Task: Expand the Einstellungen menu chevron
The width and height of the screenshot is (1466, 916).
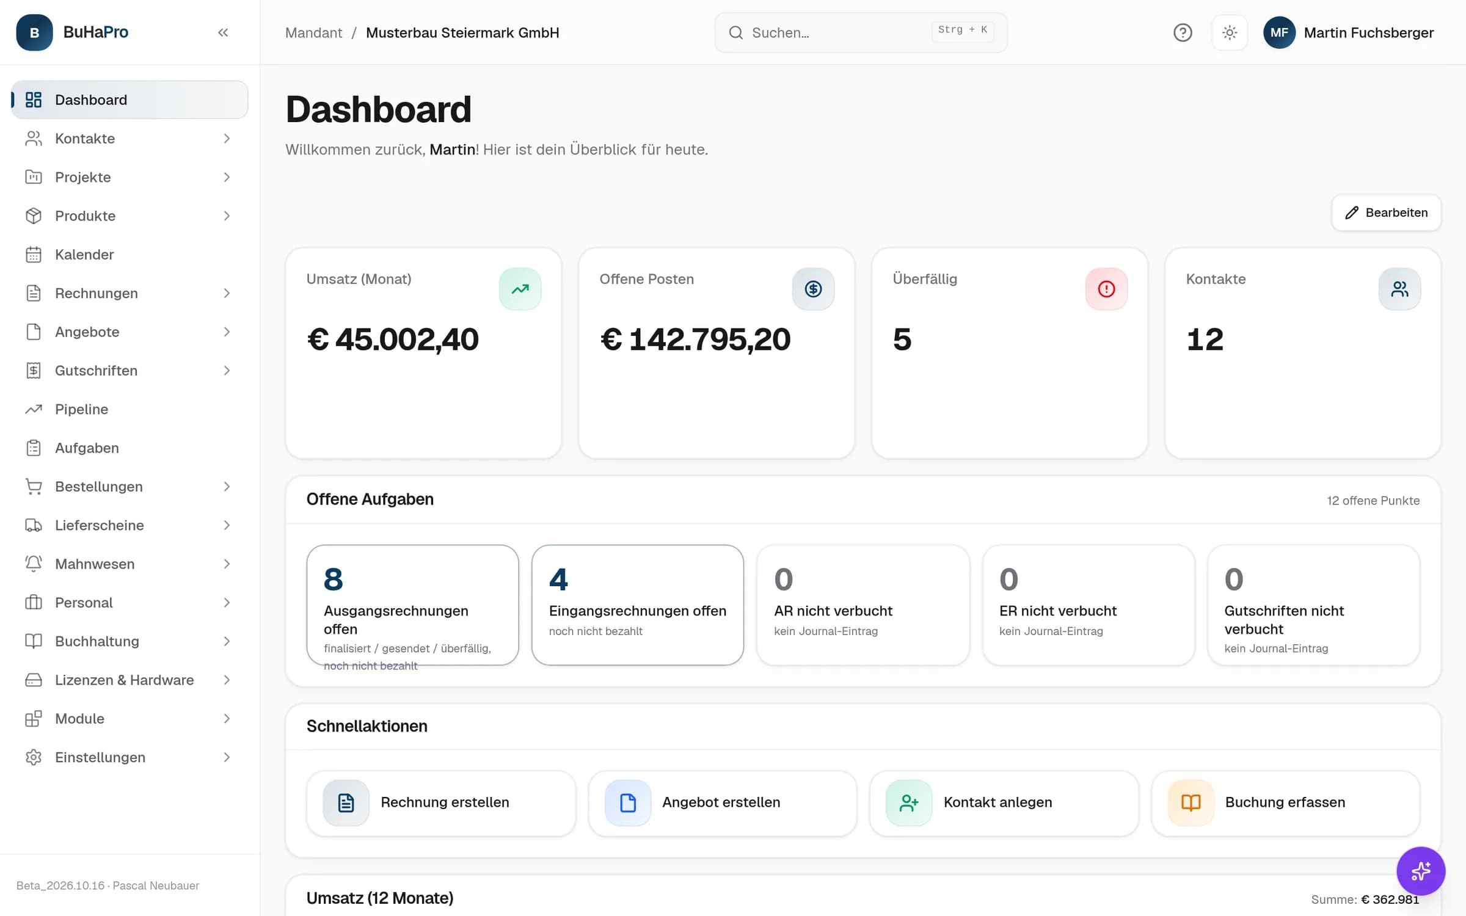Action: [x=227, y=757]
